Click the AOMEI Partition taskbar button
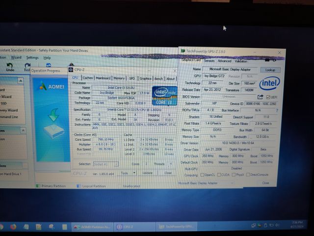This screenshot has width=314, height=236. click(93, 227)
